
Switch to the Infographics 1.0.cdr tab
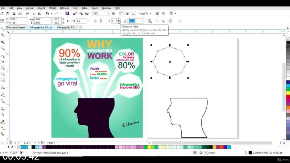click(41, 28)
